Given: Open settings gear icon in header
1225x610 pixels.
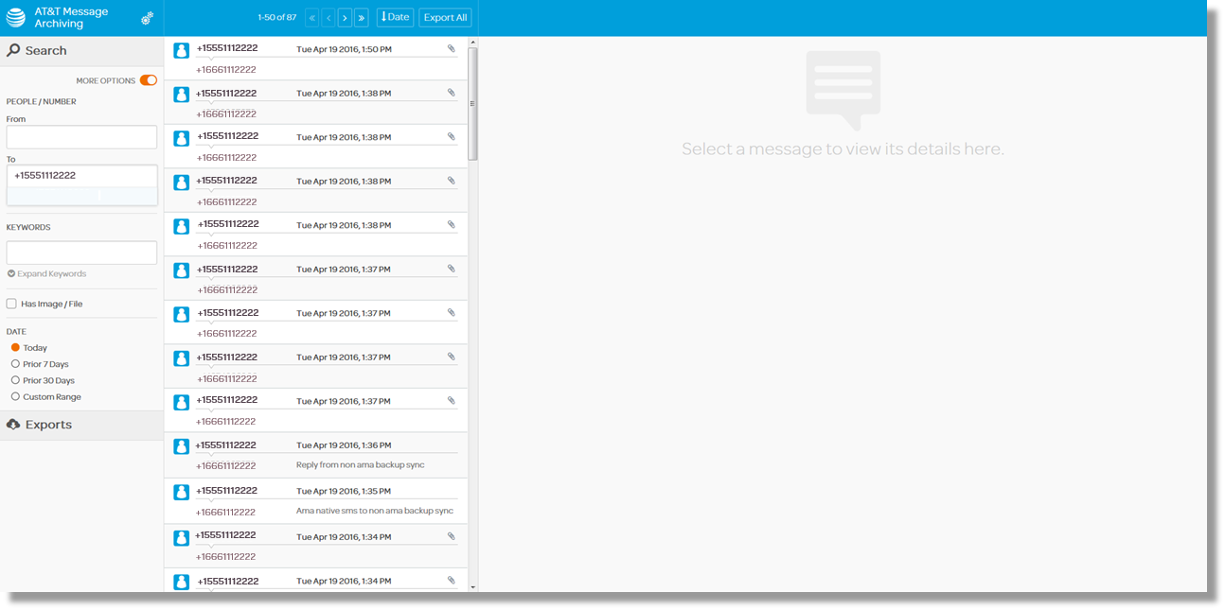Looking at the screenshot, I should click(147, 18).
